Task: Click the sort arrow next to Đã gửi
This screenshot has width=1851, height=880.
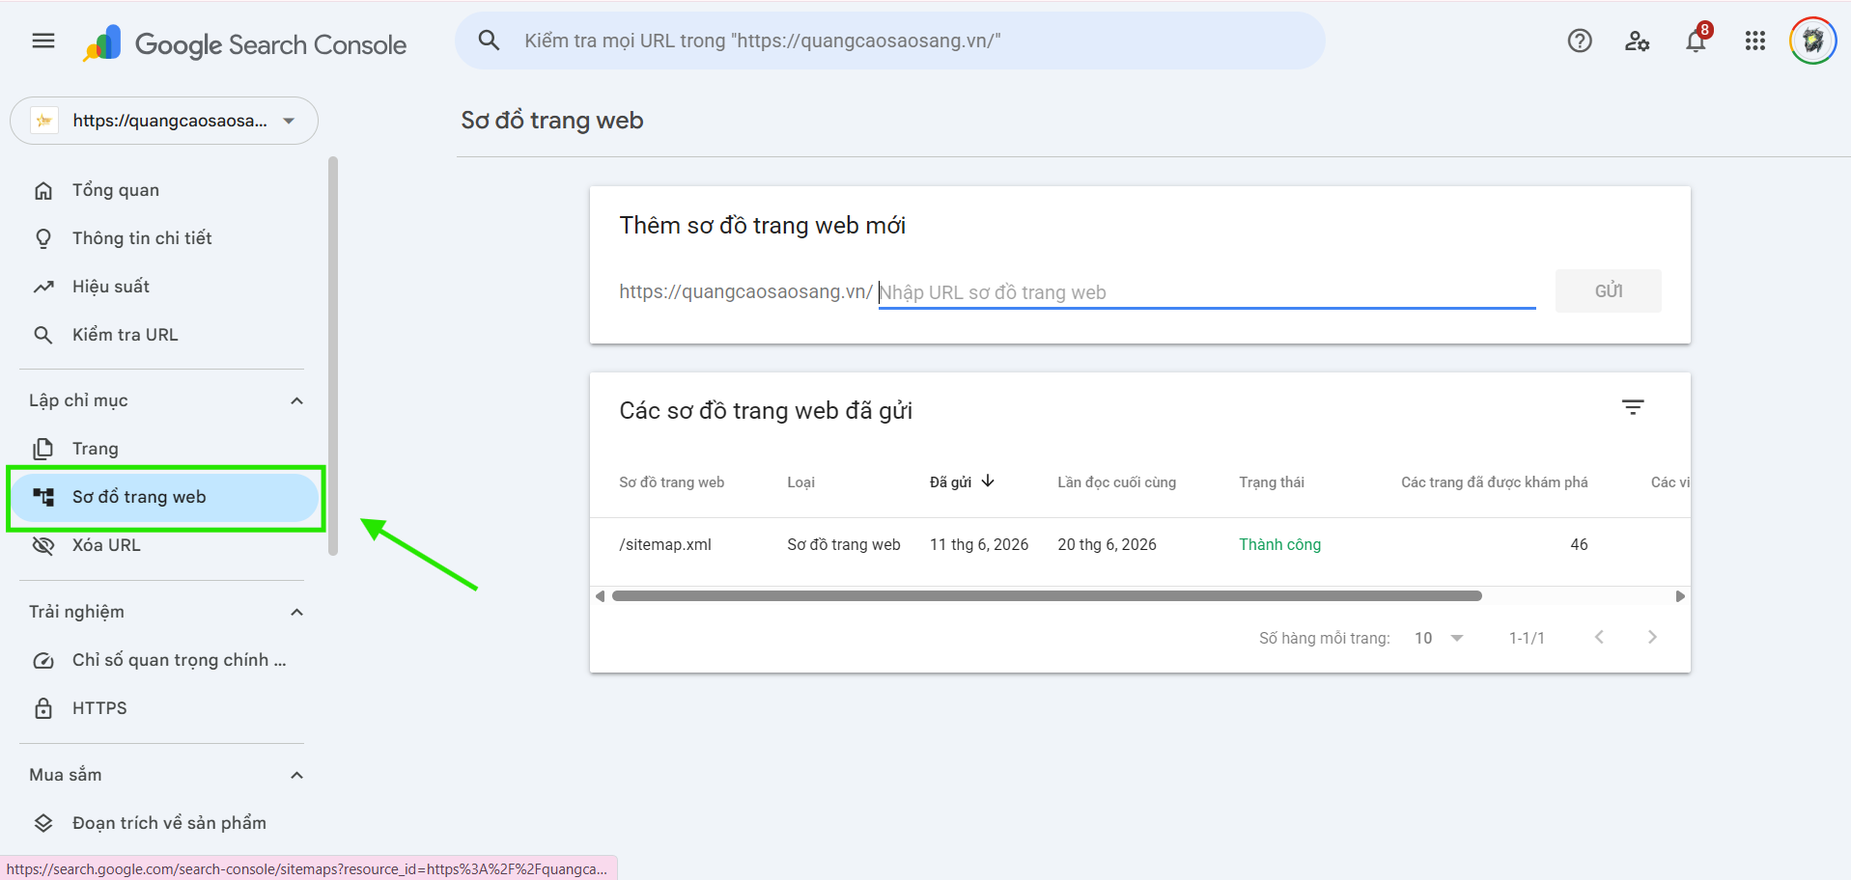Action: [x=988, y=481]
